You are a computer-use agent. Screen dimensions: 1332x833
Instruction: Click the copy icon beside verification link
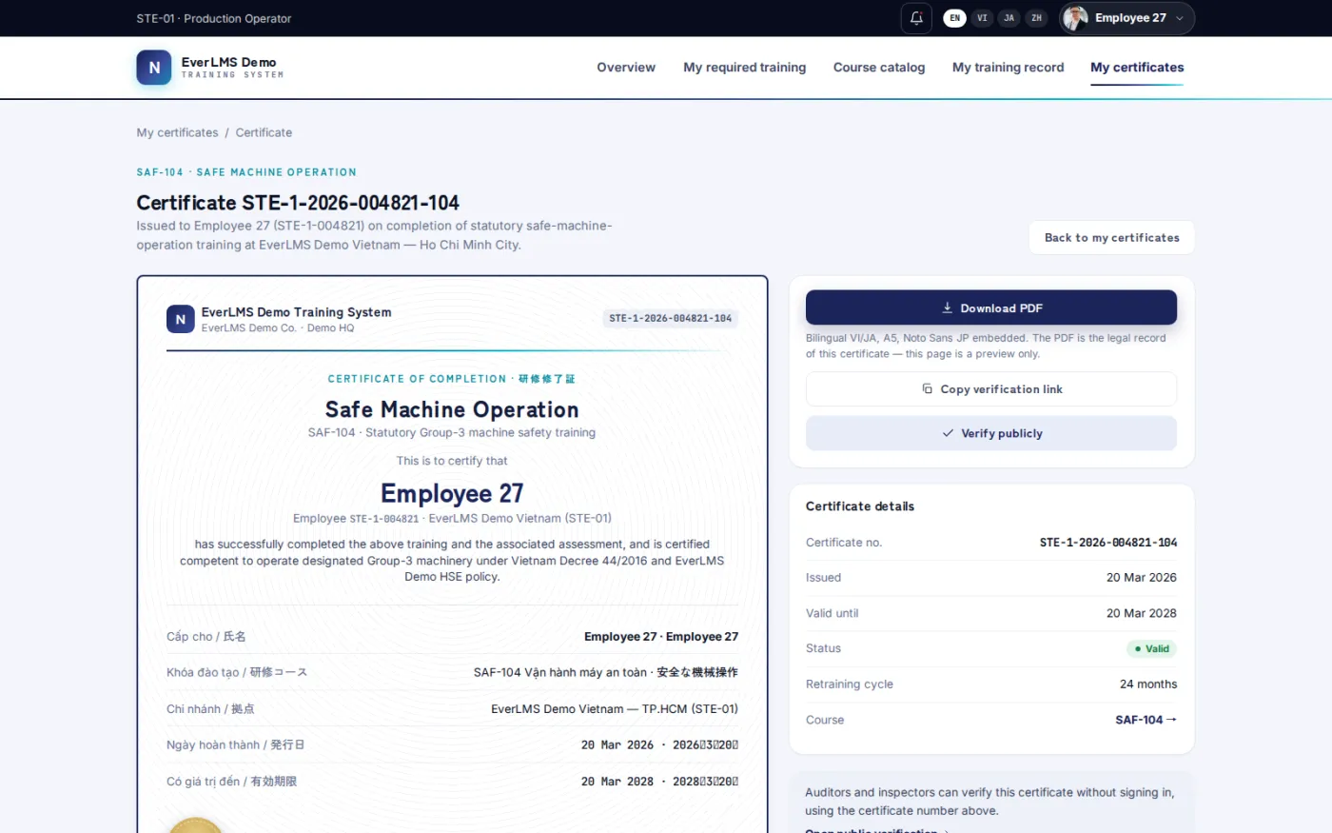[x=928, y=388]
